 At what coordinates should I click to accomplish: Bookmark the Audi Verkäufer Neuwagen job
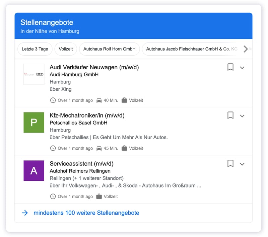[x=230, y=67]
